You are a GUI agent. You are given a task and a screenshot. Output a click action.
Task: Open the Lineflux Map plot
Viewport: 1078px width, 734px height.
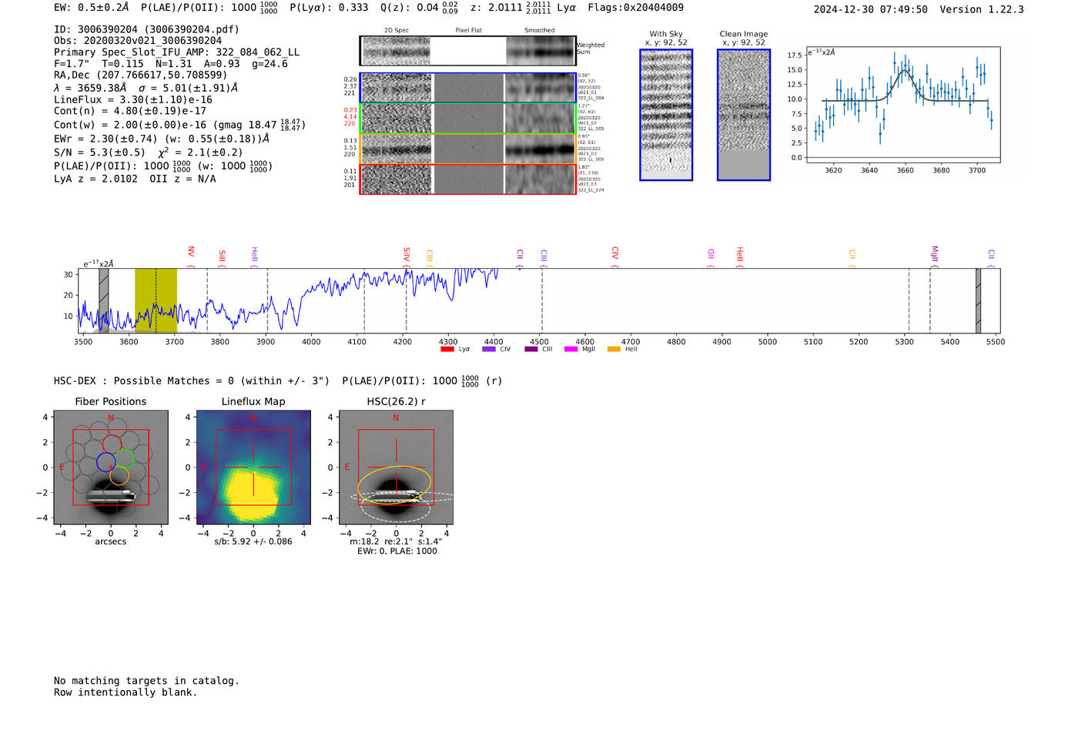pyautogui.click(x=253, y=468)
